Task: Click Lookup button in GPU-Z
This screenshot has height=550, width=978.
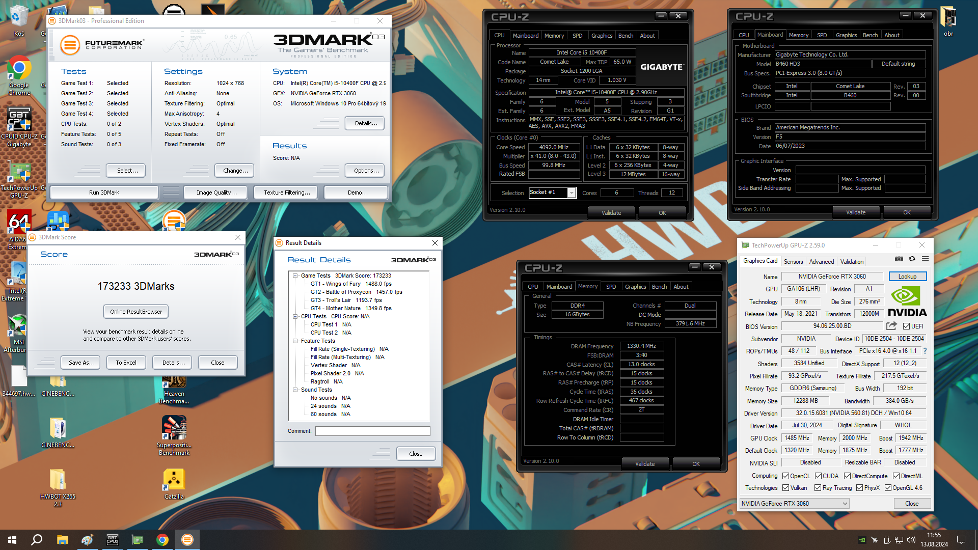Action: pyautogui.click(x=907, y=277)
